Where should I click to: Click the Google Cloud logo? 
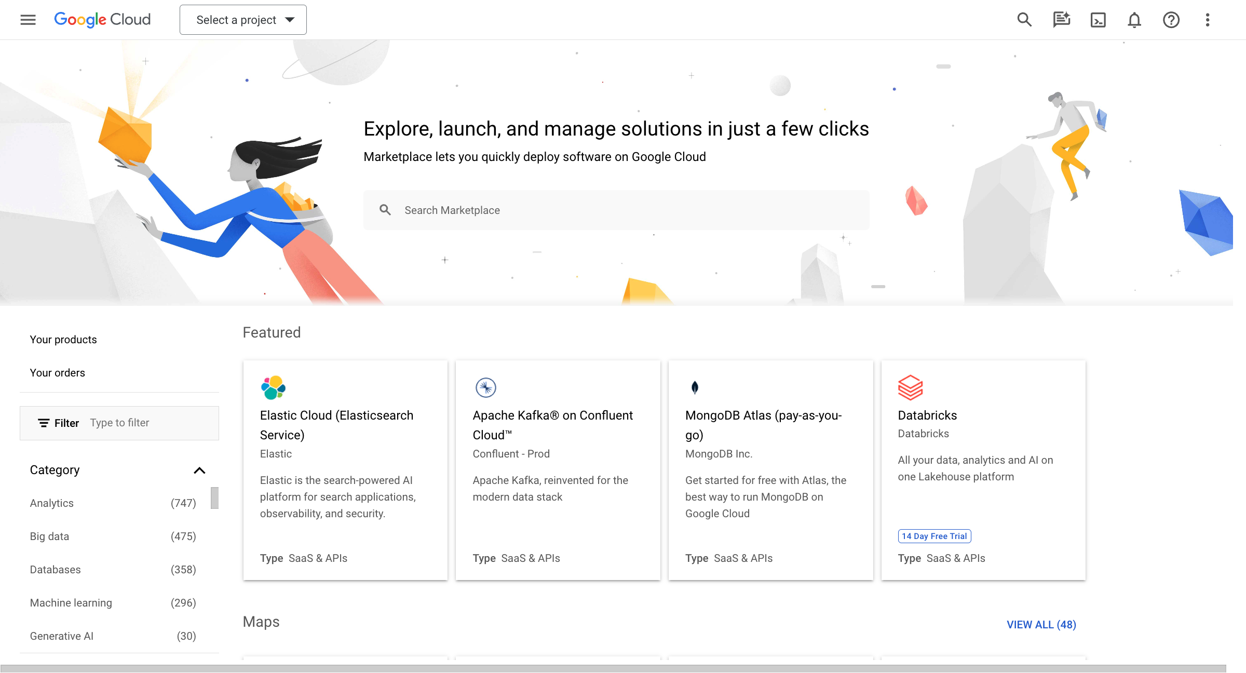tap(102, 19)
